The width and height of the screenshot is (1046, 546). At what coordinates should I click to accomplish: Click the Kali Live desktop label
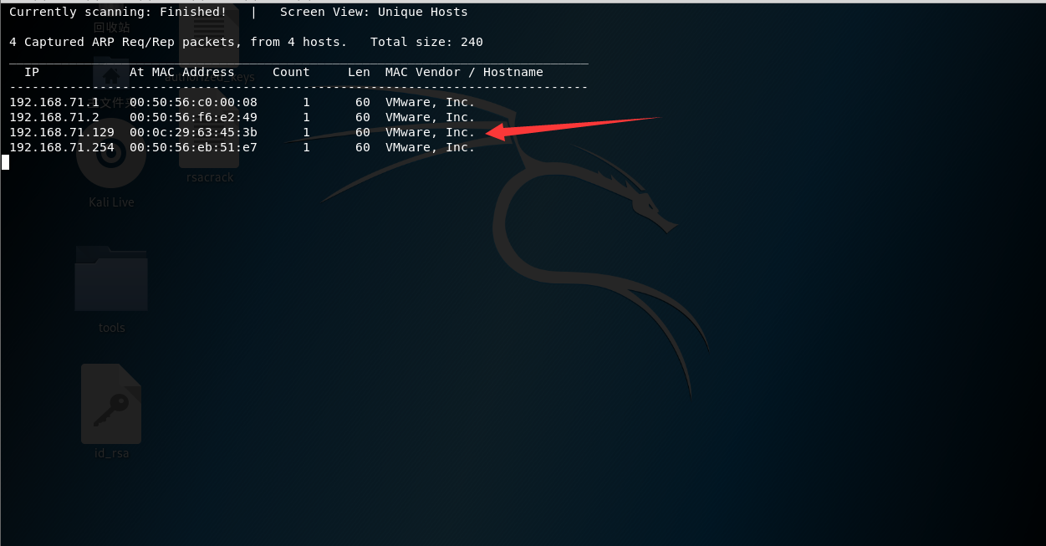pyautogui.click(x=111, y=202)
